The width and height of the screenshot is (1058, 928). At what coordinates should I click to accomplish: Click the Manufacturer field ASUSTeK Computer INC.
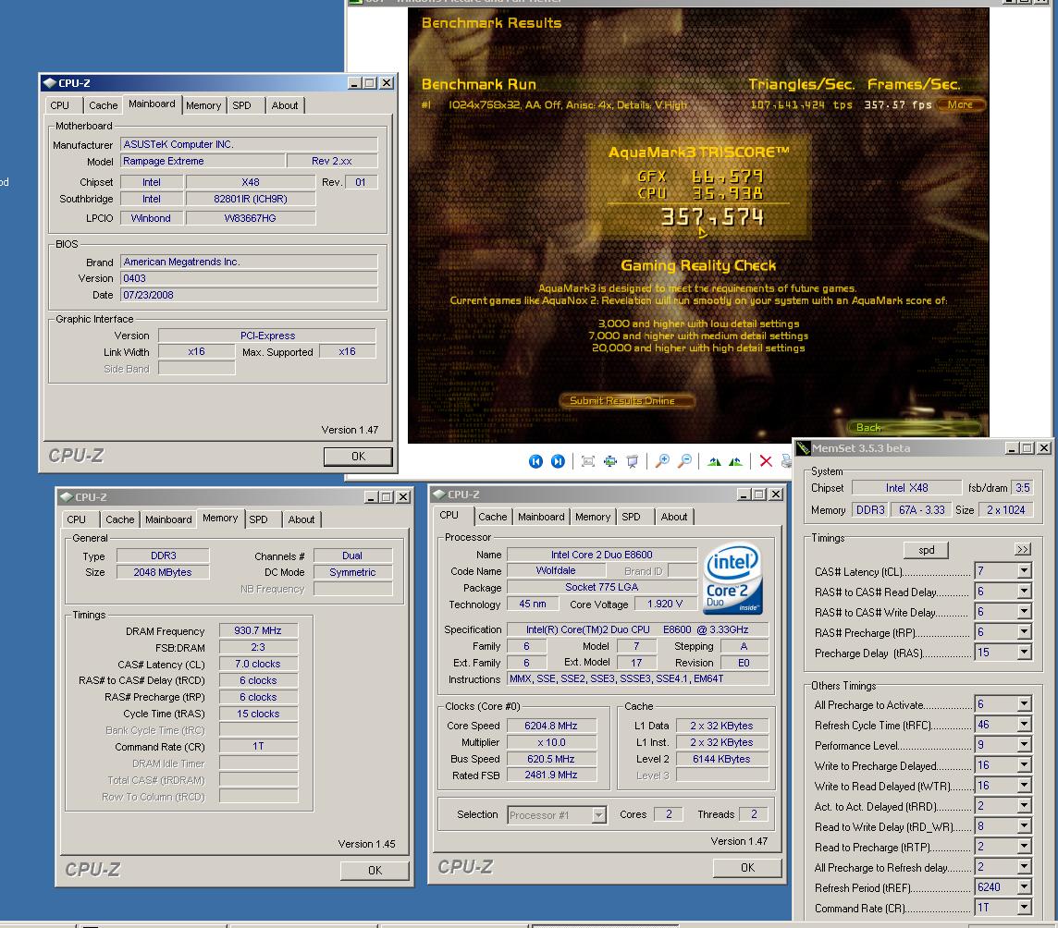click(249, 144)
